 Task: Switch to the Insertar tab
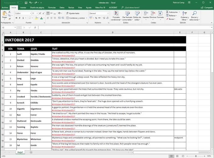(23, 8)
